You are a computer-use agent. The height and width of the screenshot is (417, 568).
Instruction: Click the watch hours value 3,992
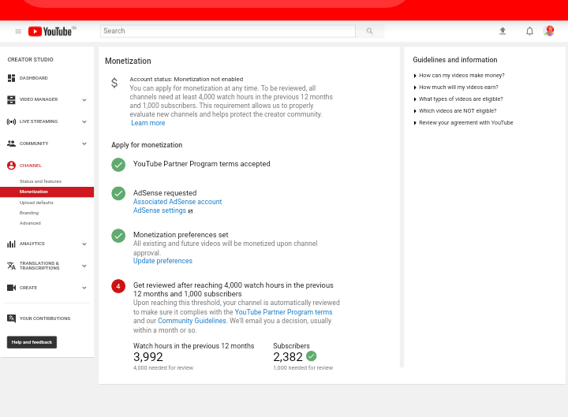tap(148, 357)
